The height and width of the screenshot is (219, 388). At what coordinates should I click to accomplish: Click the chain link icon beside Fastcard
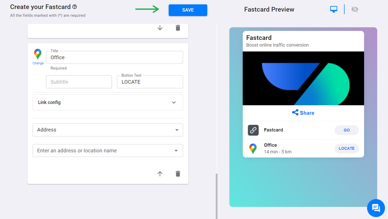[x=253, y=130]
